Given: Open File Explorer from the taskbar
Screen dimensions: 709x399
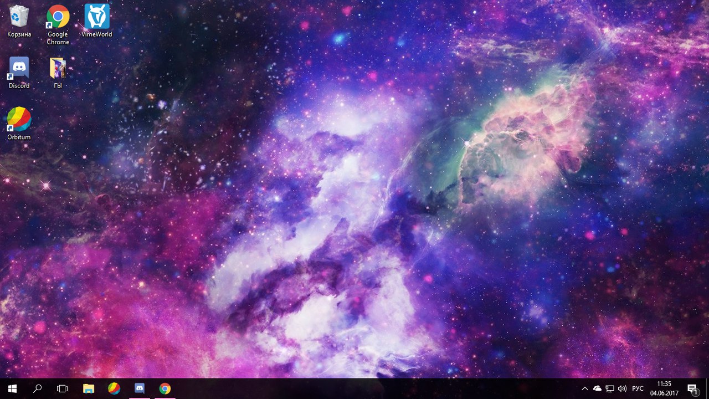Looking at the screenshot, I should 89,388.
